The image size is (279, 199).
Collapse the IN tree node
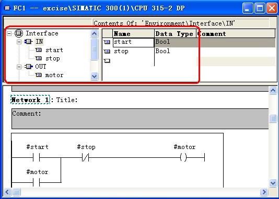[19, 42]
